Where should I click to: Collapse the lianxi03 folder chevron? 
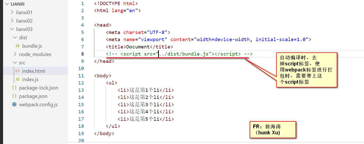pos(12,29)
